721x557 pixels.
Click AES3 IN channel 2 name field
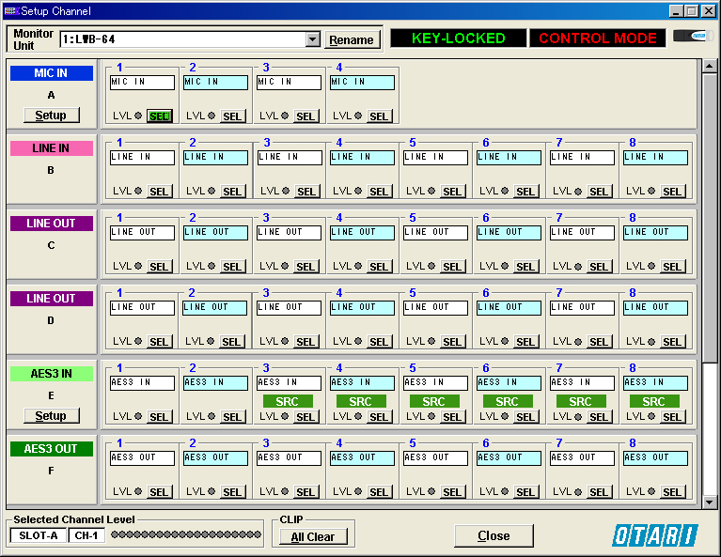pyautogui.click(x=215, y=383)
